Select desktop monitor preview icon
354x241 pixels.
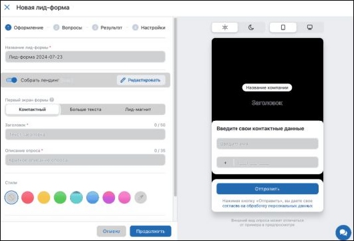click(310, 27)
